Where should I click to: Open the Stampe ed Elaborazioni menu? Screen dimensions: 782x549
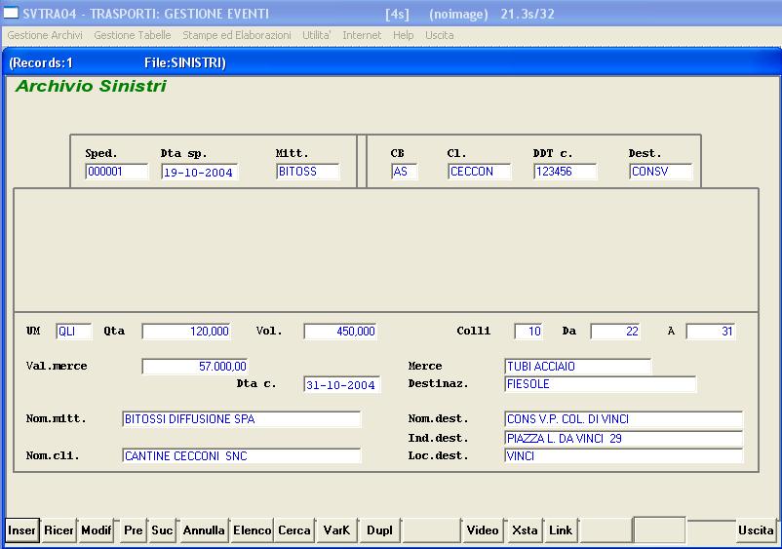click(x=236, y=35)
